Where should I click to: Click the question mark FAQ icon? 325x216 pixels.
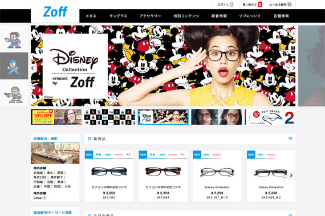(x=290, y=5)
